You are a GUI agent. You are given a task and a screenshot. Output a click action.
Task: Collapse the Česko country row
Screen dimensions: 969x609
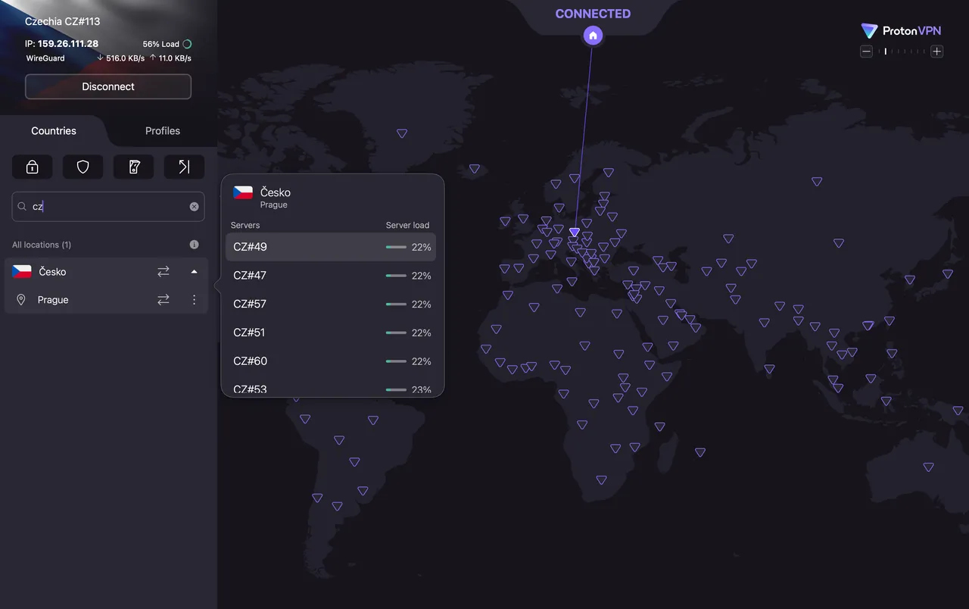194,271
